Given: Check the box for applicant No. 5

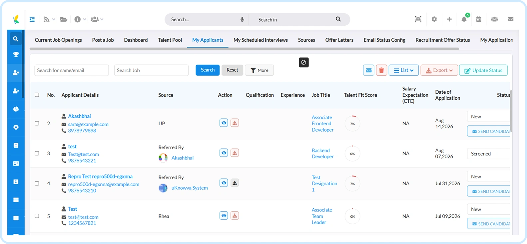Looking at the screenshot, I should coord(37,216).
